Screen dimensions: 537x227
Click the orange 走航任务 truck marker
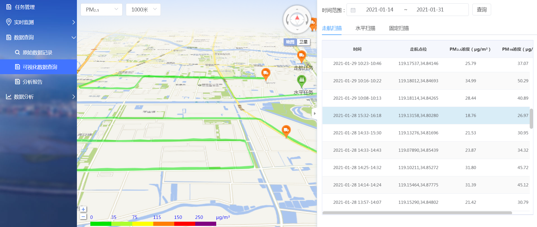click(x=302, y=56)
